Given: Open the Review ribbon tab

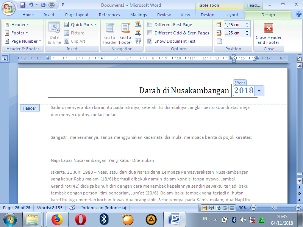Looking at the screenshot, I should pos(164,15).
